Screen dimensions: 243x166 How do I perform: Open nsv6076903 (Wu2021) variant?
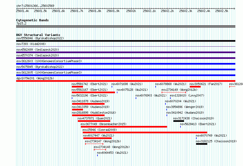click(151, 95)
